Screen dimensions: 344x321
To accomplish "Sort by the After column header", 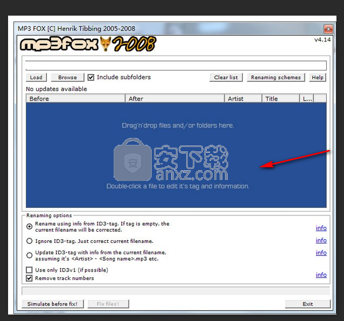I will 174,99.
